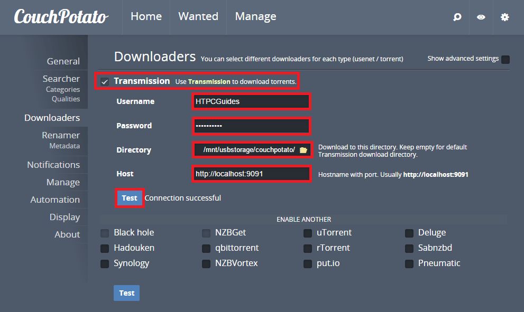Click the search magnifier icon
The width and height of the screenshot is (524, 312).
tap(457, 17)
